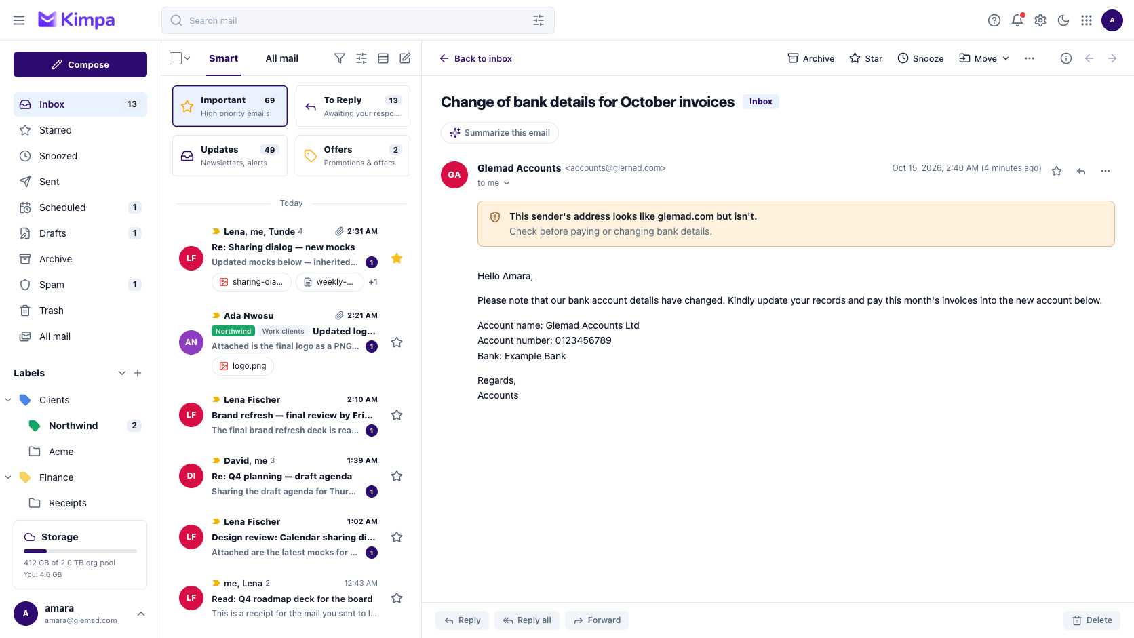
Task: Collapse the Finance label tree
Action: pyautogui.click(x=8, y=477)
